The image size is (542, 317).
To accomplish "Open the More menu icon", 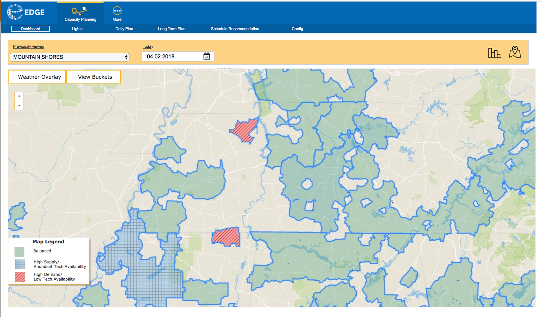I will [x=117, y=11].
